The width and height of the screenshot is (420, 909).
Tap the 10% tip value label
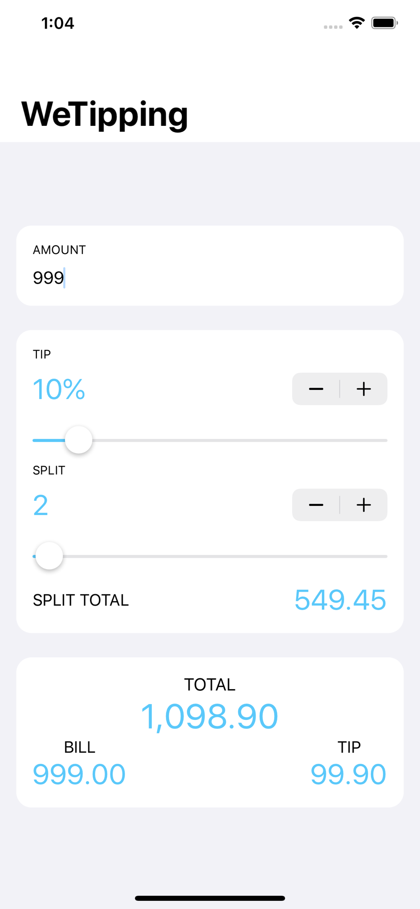coord(59,390)
